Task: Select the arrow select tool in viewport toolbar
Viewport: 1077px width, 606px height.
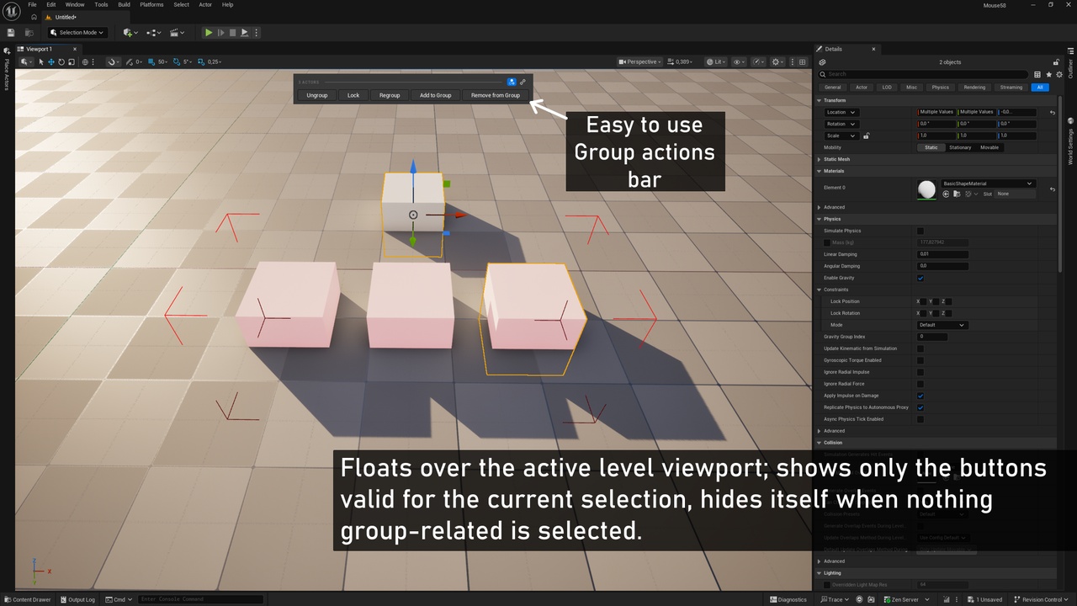Action: (41, 61)
